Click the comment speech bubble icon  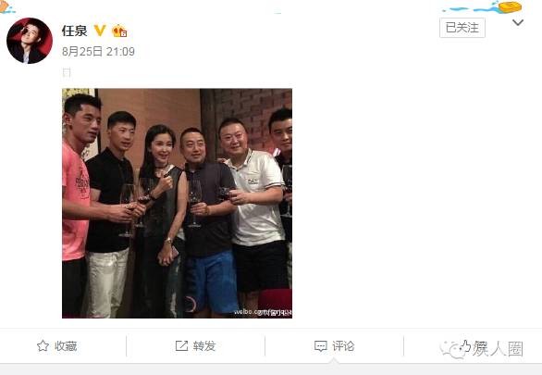click(320, 346)
